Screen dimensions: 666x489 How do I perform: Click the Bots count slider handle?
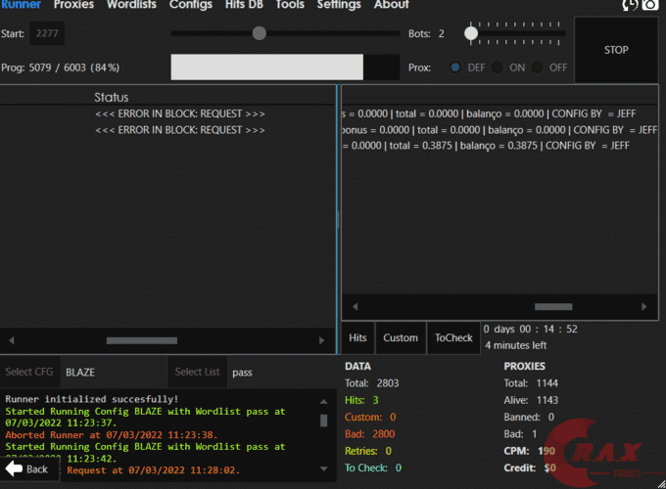(471, 33)
